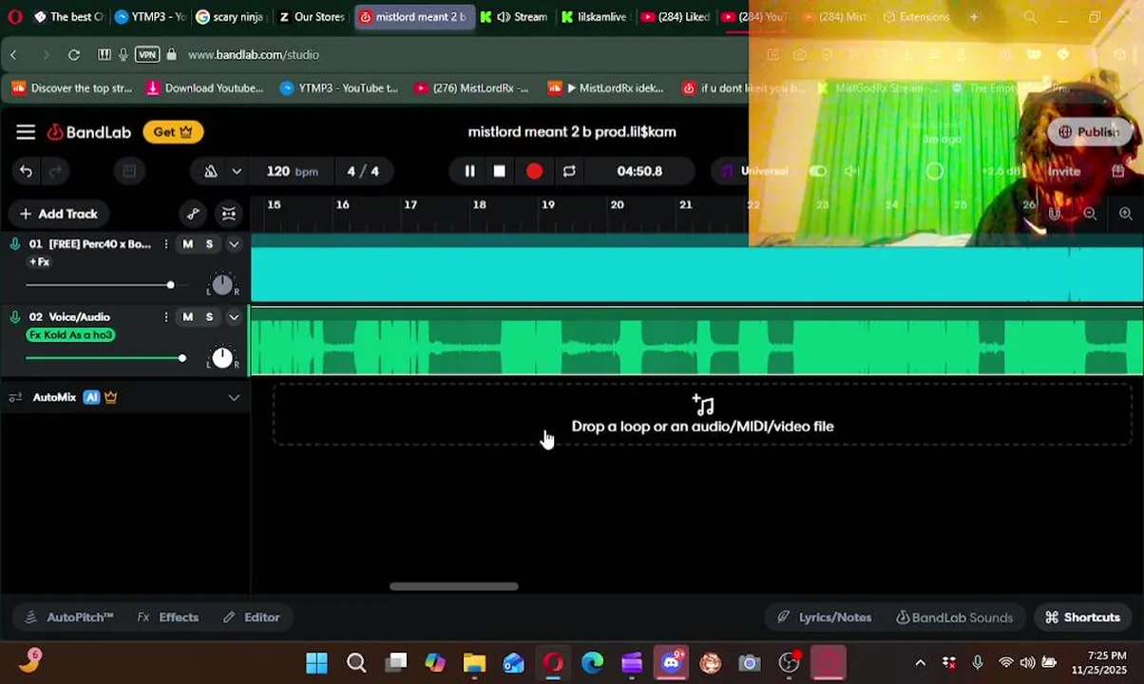This screenshot has height=684, width=1144.
Task: Solo track 01 Perc40
Action: click(209, 244)
